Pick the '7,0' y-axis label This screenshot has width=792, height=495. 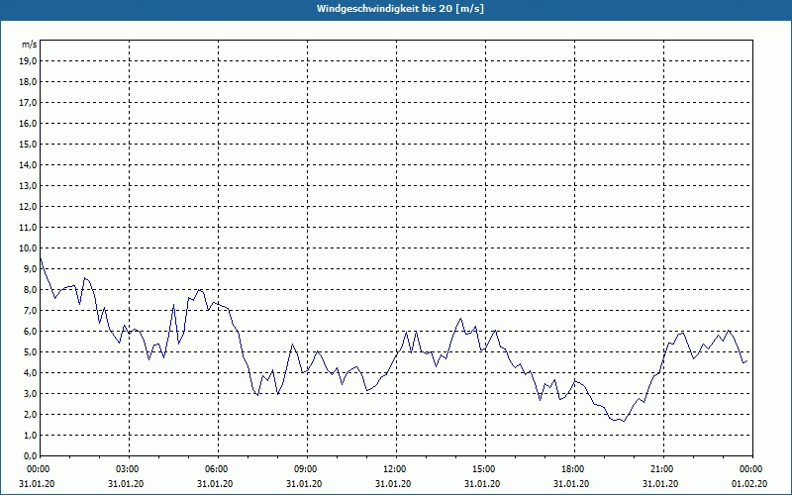(31, 310)
